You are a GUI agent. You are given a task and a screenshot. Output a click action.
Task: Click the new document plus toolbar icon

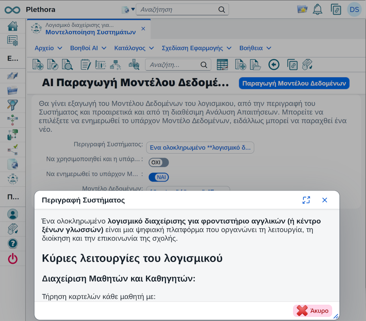click(38, 64)
